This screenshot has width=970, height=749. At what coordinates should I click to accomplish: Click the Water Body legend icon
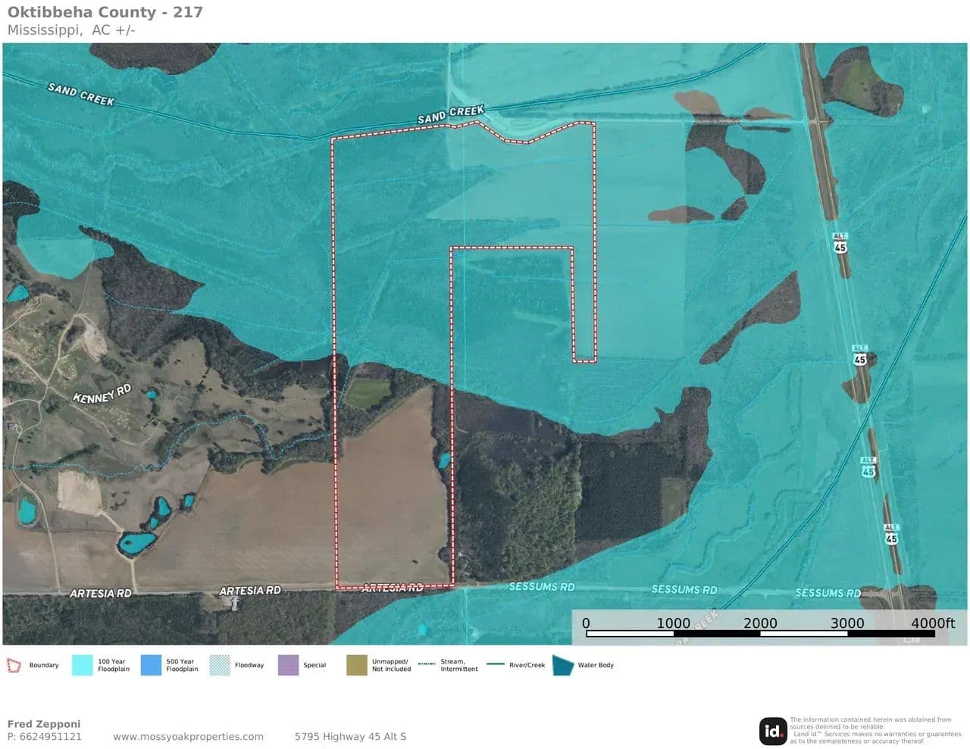(x=563, y=665)
